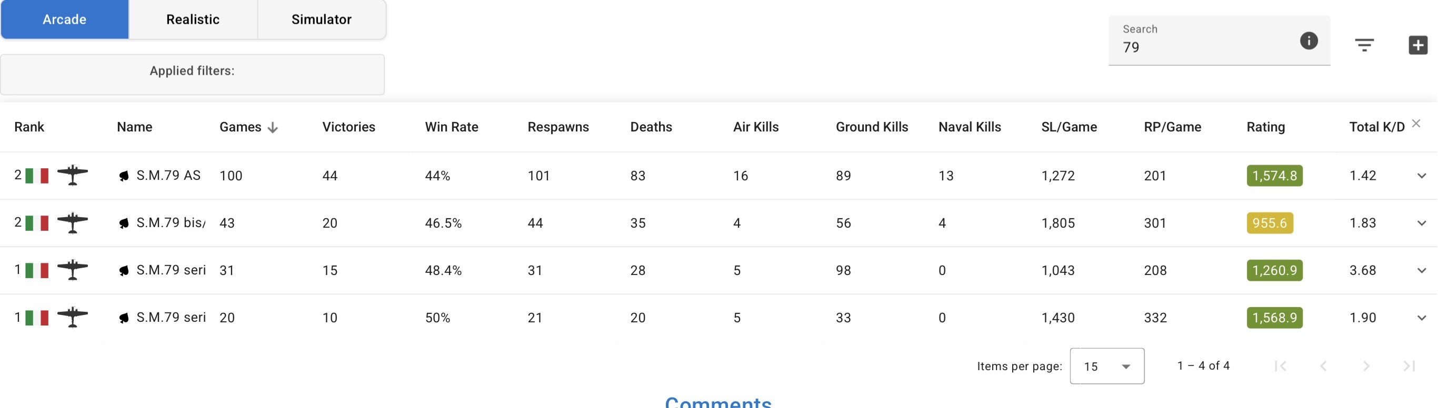Click the Games descending sort arrow
The width and height of the screenshot is (1438, 408).
click(x=273, y=128)
